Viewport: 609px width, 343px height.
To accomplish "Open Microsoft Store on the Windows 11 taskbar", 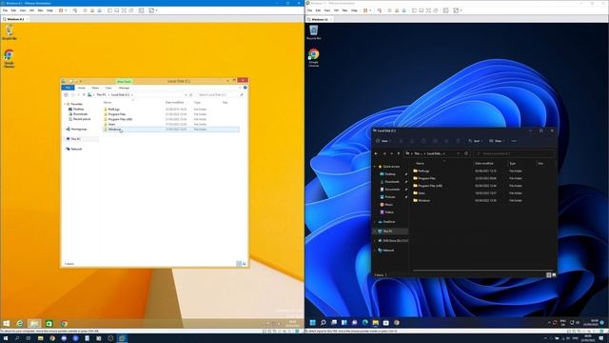I will [x=386, y=322].
